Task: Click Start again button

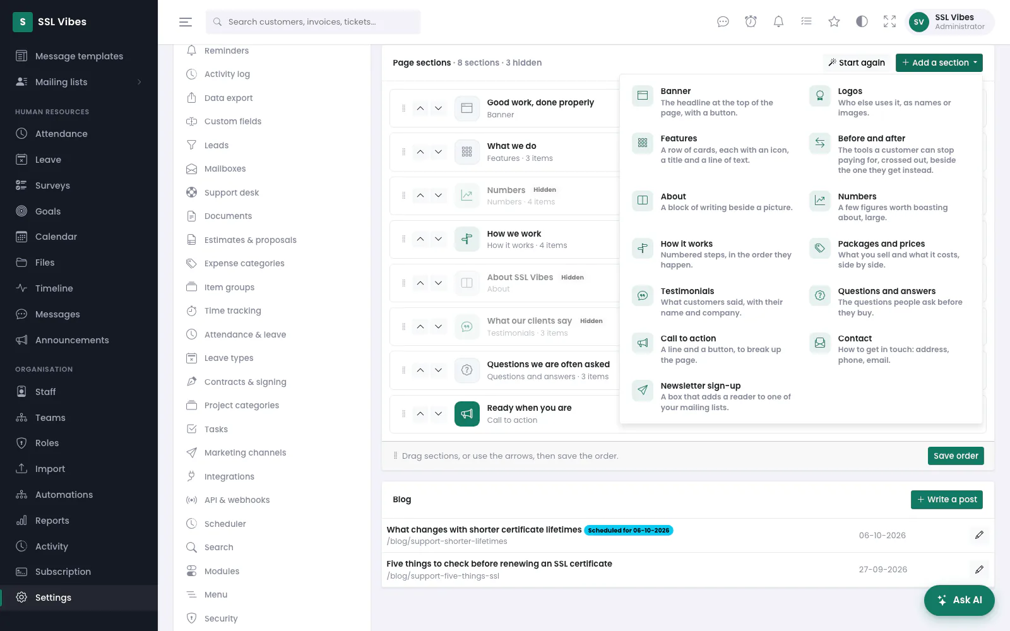Action: pyautogui.click(x=857, y=62)
